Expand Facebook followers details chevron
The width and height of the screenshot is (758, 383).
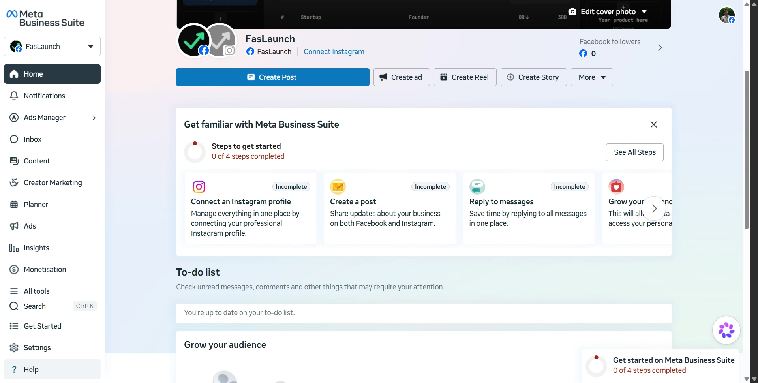click(x=660, y=47)
